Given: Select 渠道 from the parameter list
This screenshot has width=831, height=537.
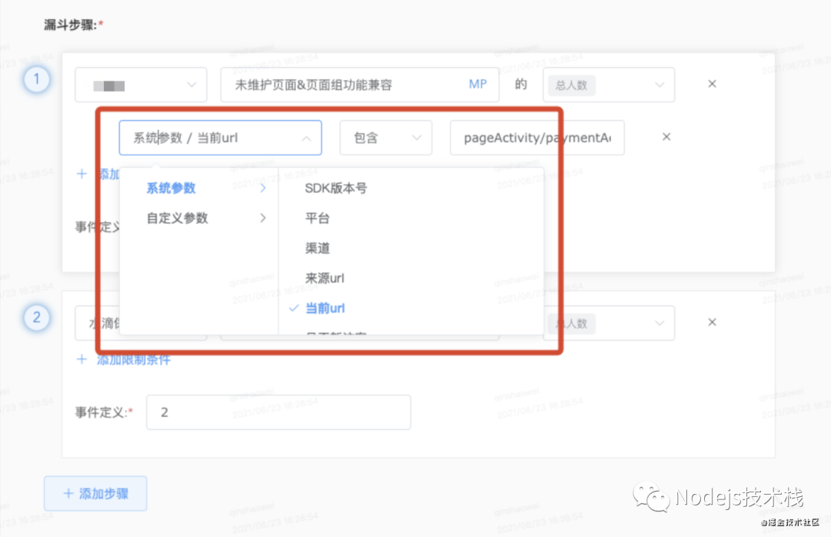Looking at the screenshot, I should (x=316, y=248).
